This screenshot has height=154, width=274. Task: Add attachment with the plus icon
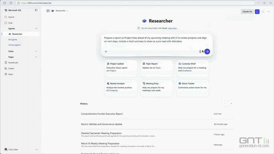pyautogui.click(x=106, y=52)
